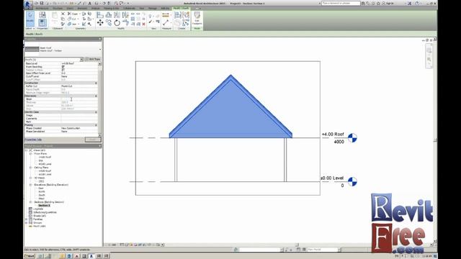
Task: Open the {3D} view in Project Browser
Action: [41, 181]
